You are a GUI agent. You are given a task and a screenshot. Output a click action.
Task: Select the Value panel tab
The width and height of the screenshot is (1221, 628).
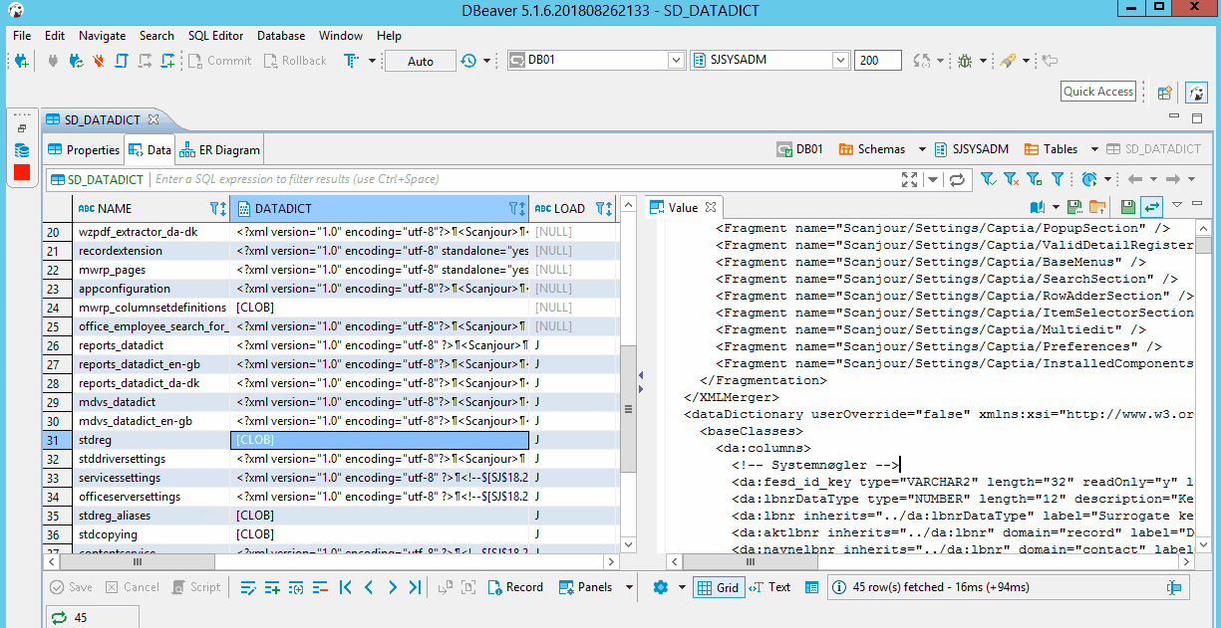point(683,207)
